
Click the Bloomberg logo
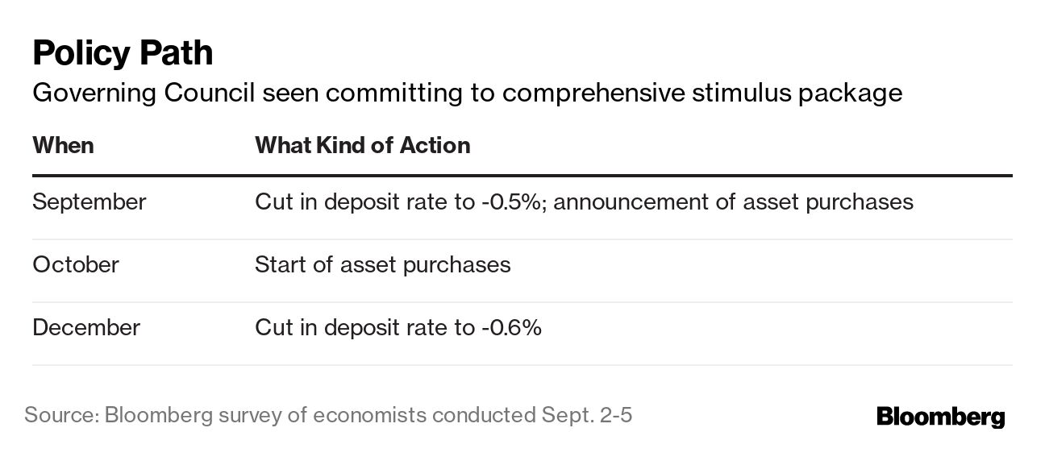click(940, 417)
